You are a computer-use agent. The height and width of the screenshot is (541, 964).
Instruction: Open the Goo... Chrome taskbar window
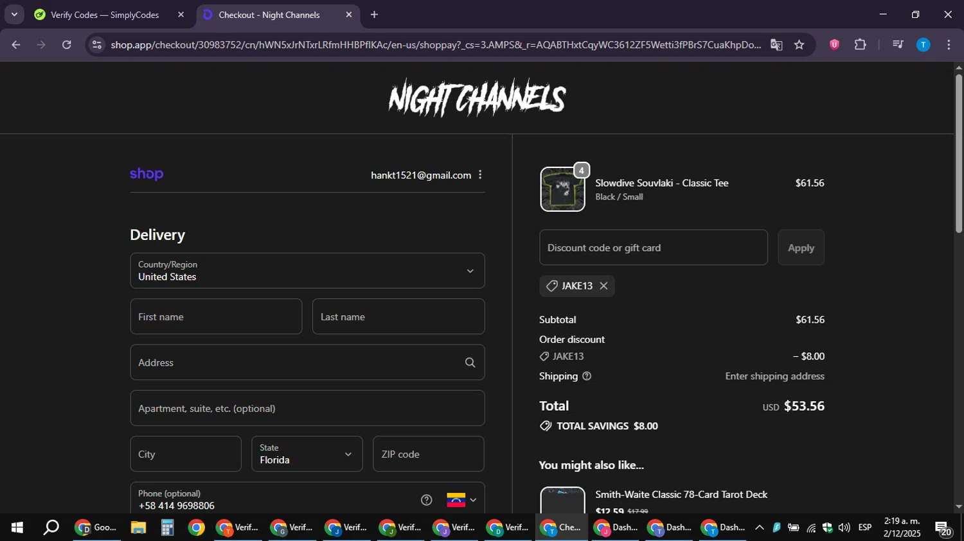(96, 528)
